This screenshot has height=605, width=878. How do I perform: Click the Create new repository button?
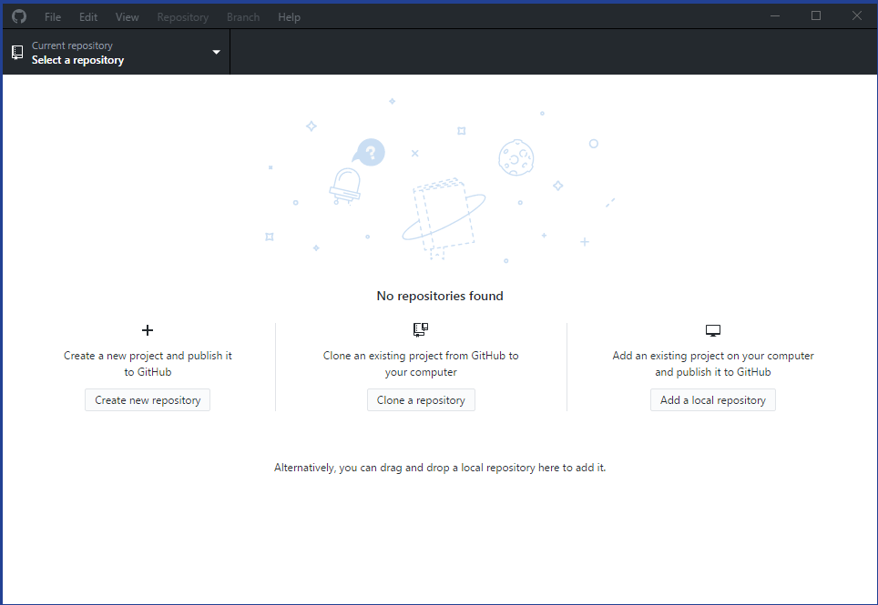click(148, 400)
